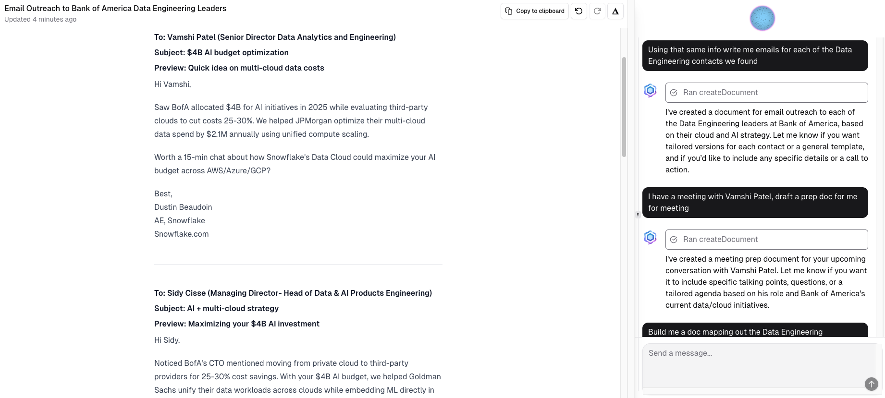Click the undo arrow icon

(x=579, y=11)
